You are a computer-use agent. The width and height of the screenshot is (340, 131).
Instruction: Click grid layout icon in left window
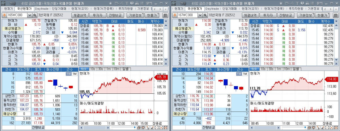coord(165,15)
